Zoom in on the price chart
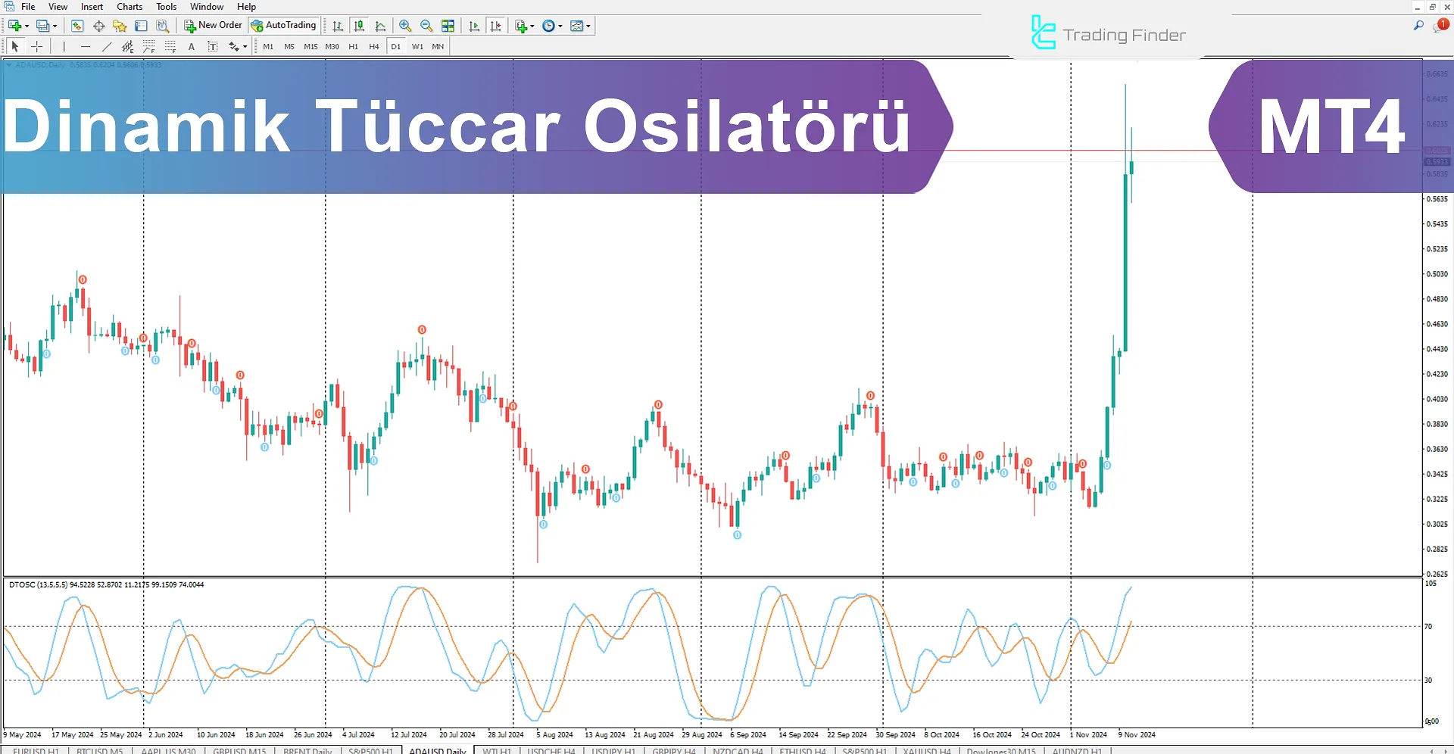Image resolution: width=1454 pixels, height=754 pixels. tap(405, 25)
